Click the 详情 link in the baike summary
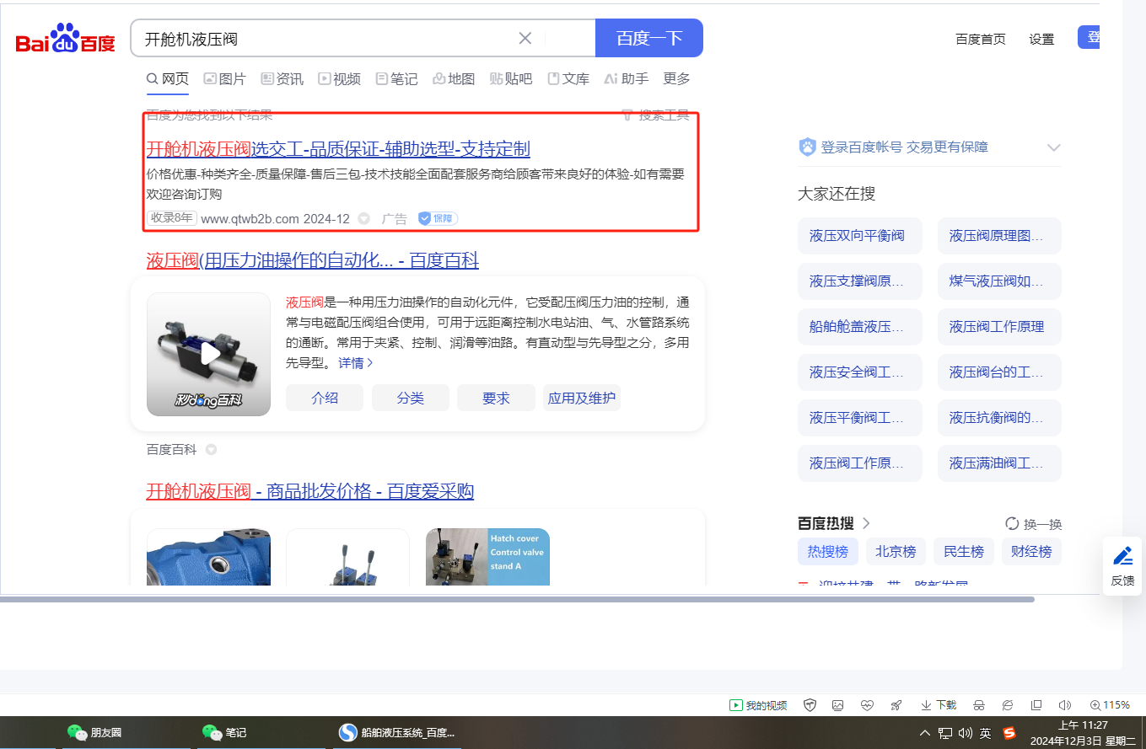 [x=356, y=362]
